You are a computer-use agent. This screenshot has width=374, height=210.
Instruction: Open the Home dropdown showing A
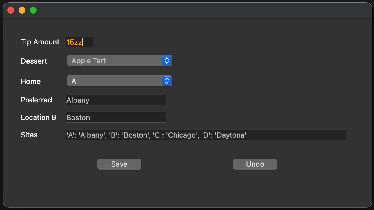[114, 81]
